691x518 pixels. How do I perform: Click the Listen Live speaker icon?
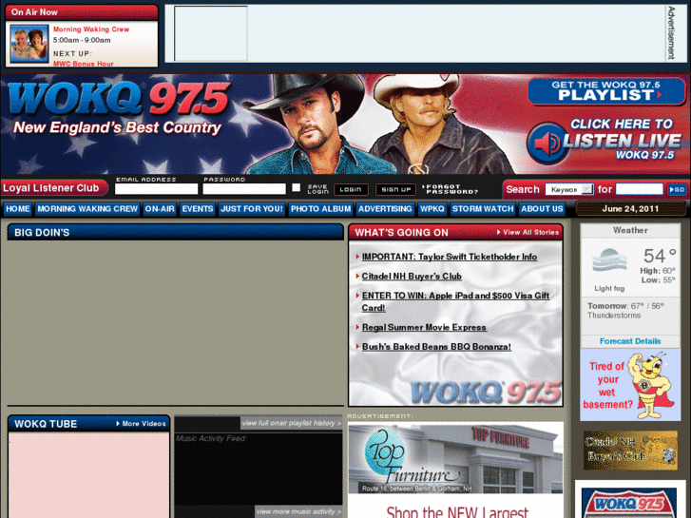click(x=547, y=143)
